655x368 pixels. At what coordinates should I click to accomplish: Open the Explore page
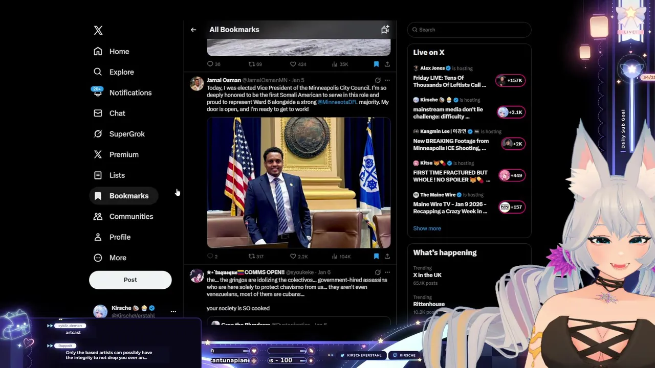coord(114,72)
